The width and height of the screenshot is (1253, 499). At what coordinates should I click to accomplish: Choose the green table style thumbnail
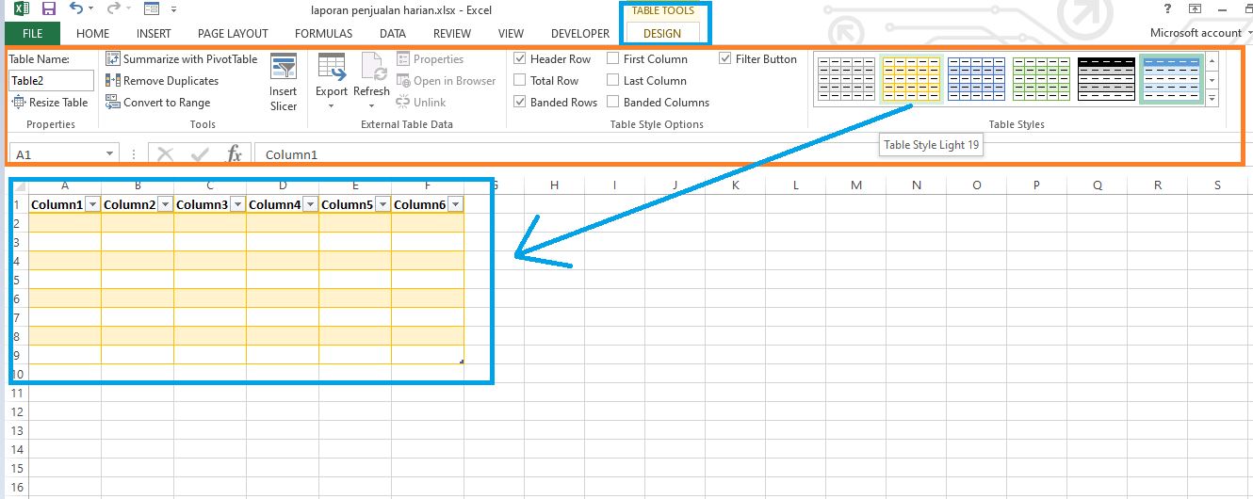pyautogui.click(x=1041, y=78)
